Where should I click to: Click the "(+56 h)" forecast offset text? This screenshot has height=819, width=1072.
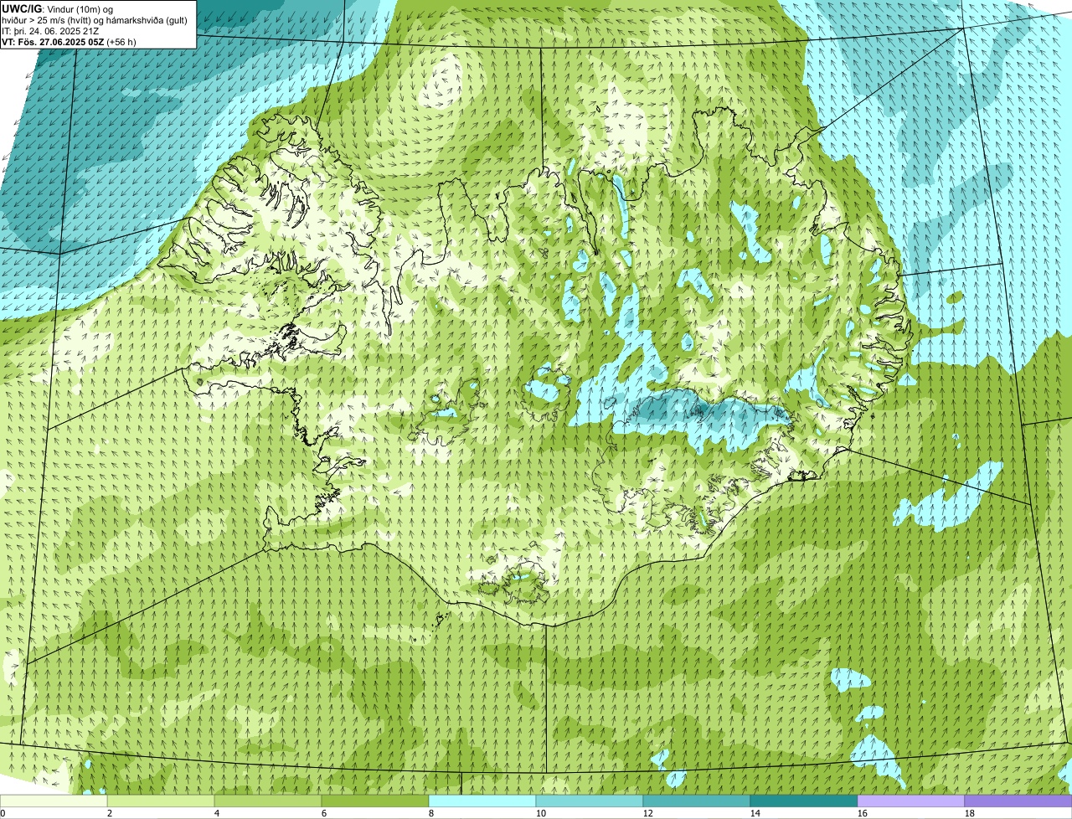[121, 42]
